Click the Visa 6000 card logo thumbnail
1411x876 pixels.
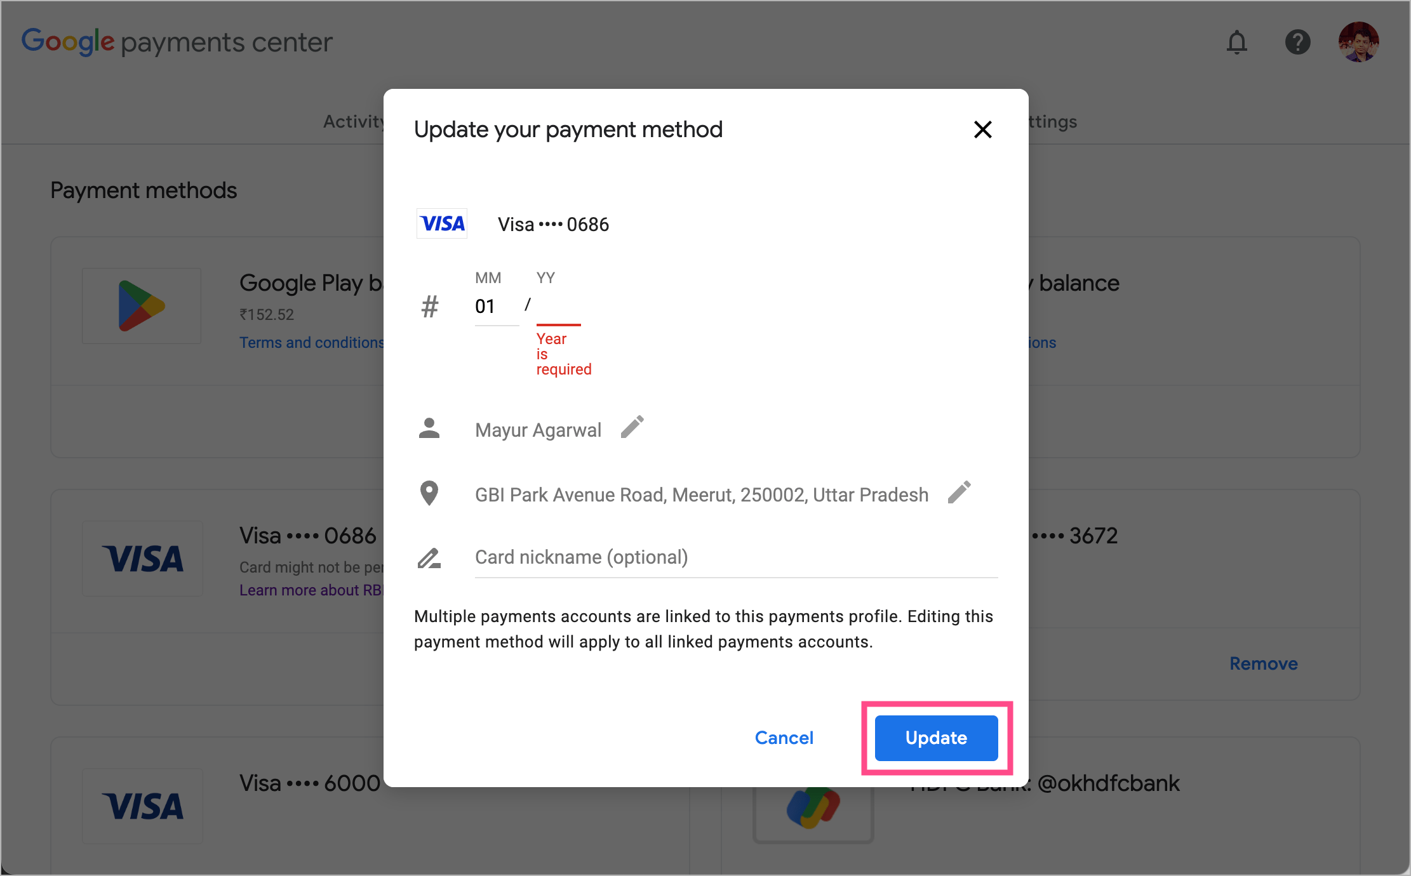[x=142, y=806]
